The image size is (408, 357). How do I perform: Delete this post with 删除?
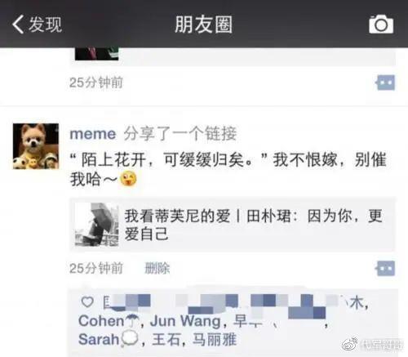click(157, 268)
